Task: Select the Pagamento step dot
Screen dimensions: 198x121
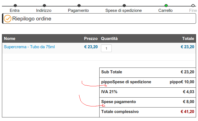Action: 79,6
